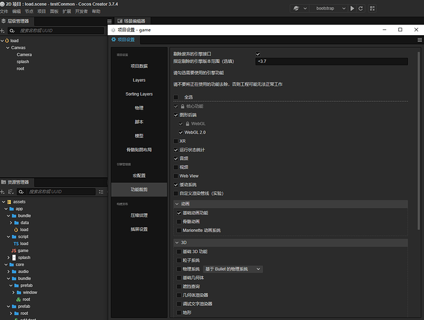This screenshot has width=424, height=320.
Task: Uncheck the 缓动系统 checkbox
Action: pyautogui.click(x=176, y=185)
